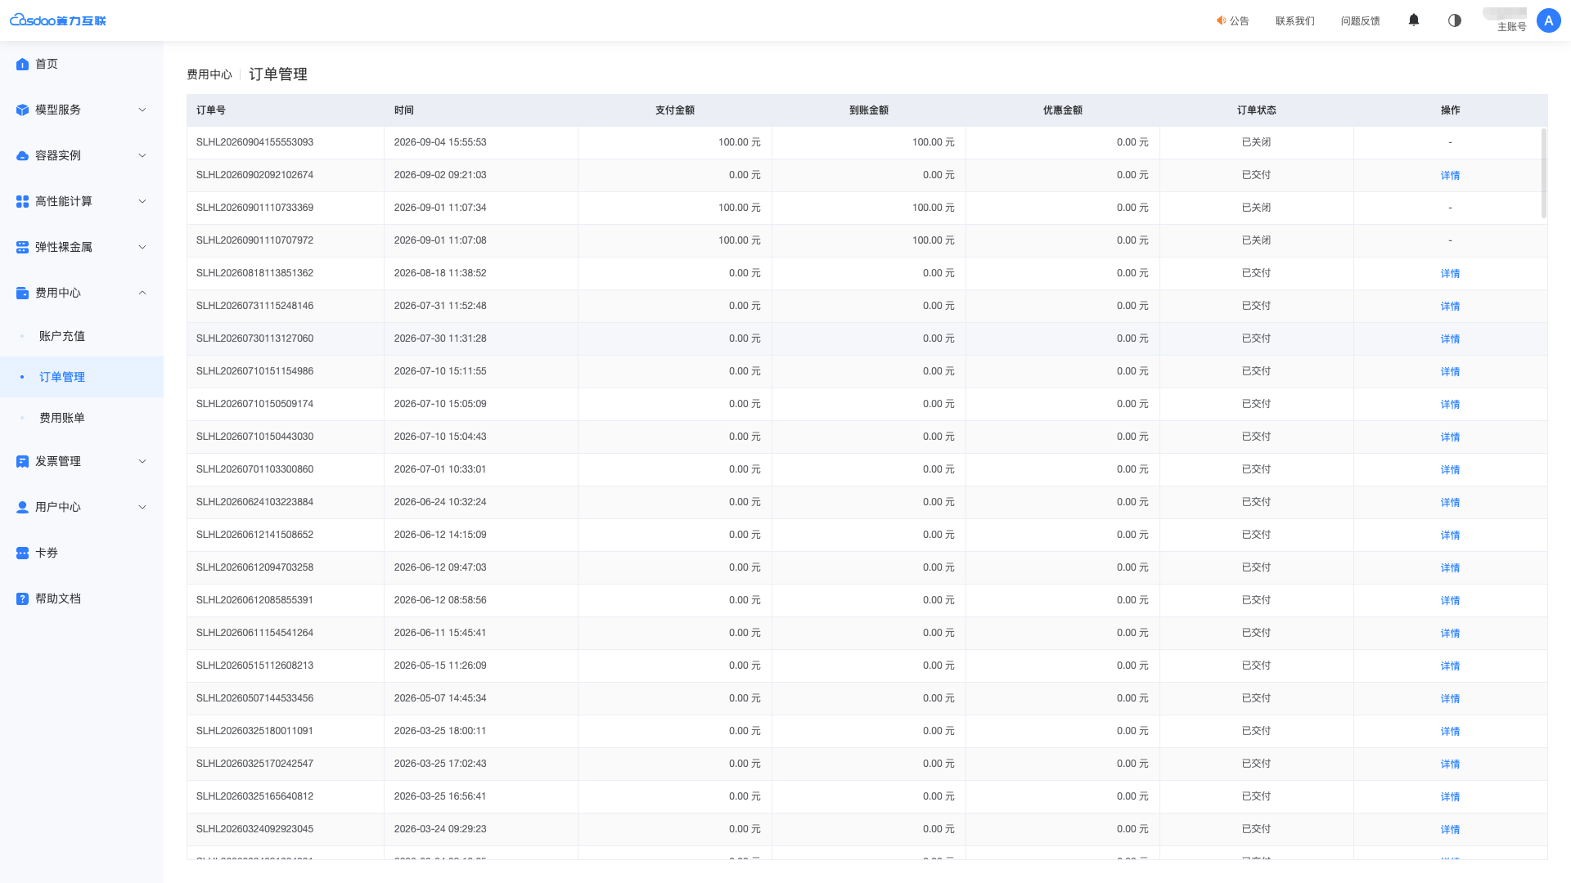Click the user avatar A icon
The image size is (1571, 883).
[x=1548, y=20]
